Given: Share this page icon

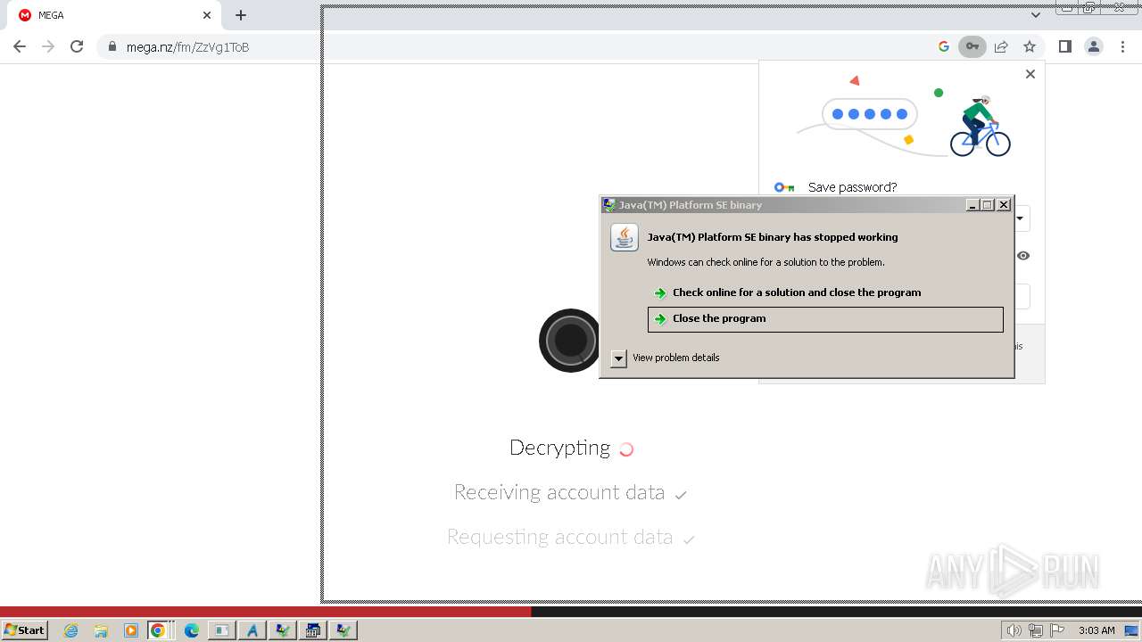Looking at the screenshot, I should click(x=1001, y=46).
